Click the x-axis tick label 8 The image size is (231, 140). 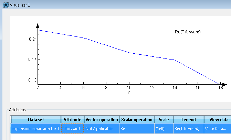pos(106,88)
